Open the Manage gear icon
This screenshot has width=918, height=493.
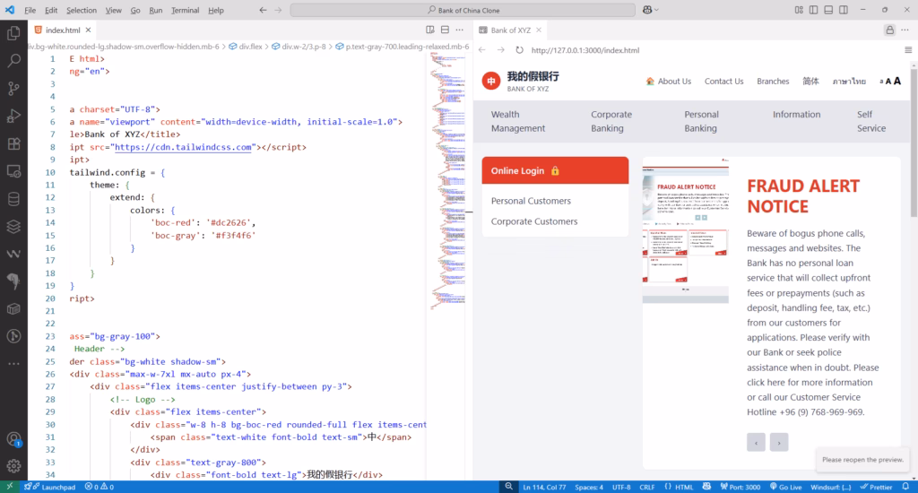pos(13,466)
